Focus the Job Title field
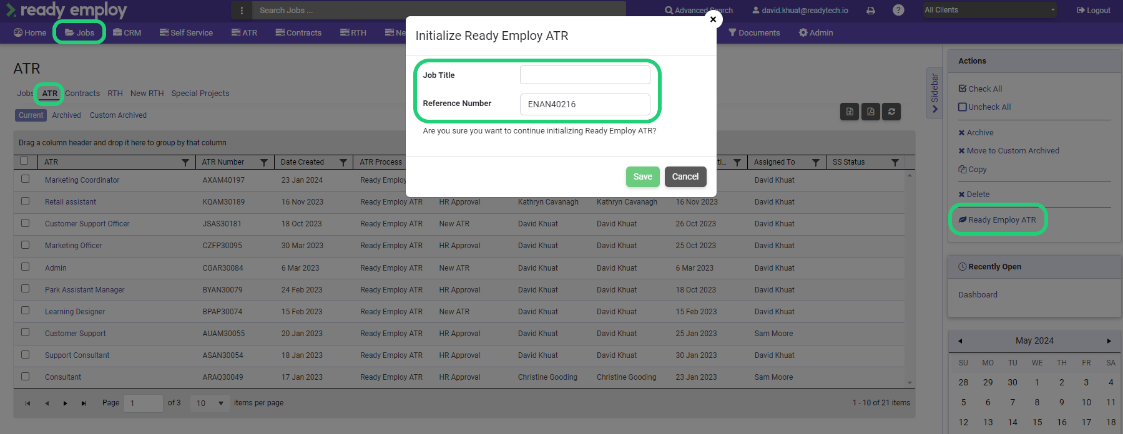 (x=585, y=75)
